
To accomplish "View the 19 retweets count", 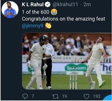I will click(64, 96).
